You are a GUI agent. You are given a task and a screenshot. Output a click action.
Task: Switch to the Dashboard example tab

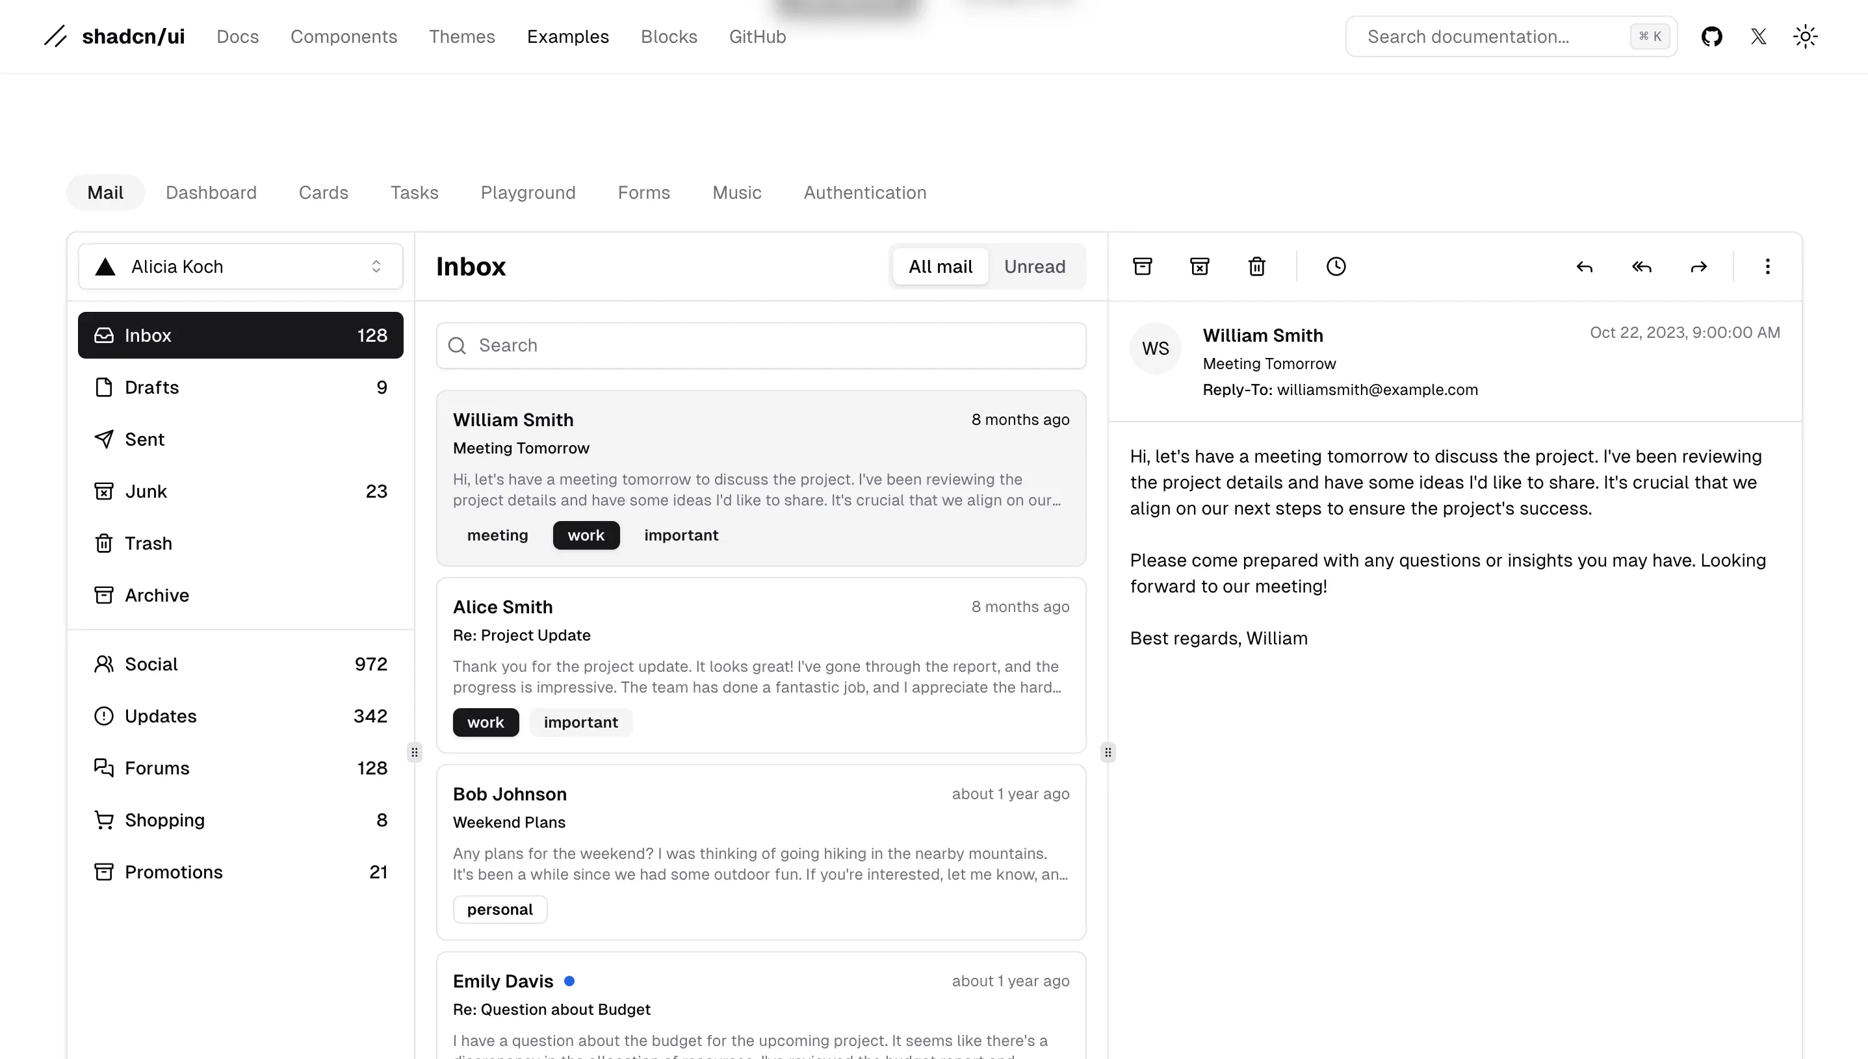pyautogui.click(x=211, y=192)
